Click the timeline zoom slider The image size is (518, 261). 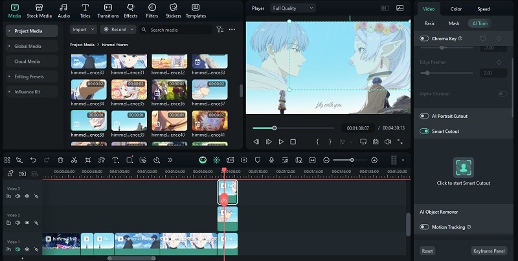350,160
